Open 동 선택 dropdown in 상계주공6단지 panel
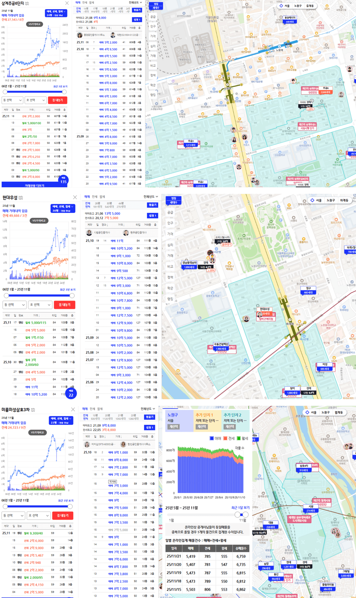Image resolution: width=356 pixels, height=598 pixels. pyautogui.click(x=13, y=100)
